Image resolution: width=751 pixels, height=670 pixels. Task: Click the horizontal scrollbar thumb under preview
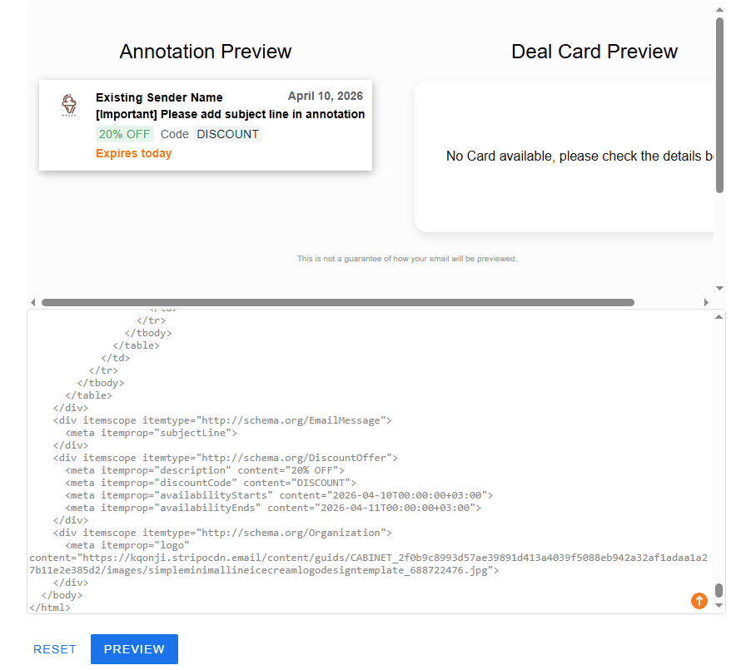tap(337, 302)
